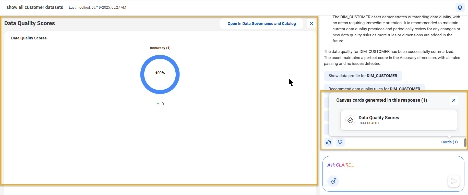
Task: Click the Accuracy 100% donut chart
Action: (x=160, y=74)
